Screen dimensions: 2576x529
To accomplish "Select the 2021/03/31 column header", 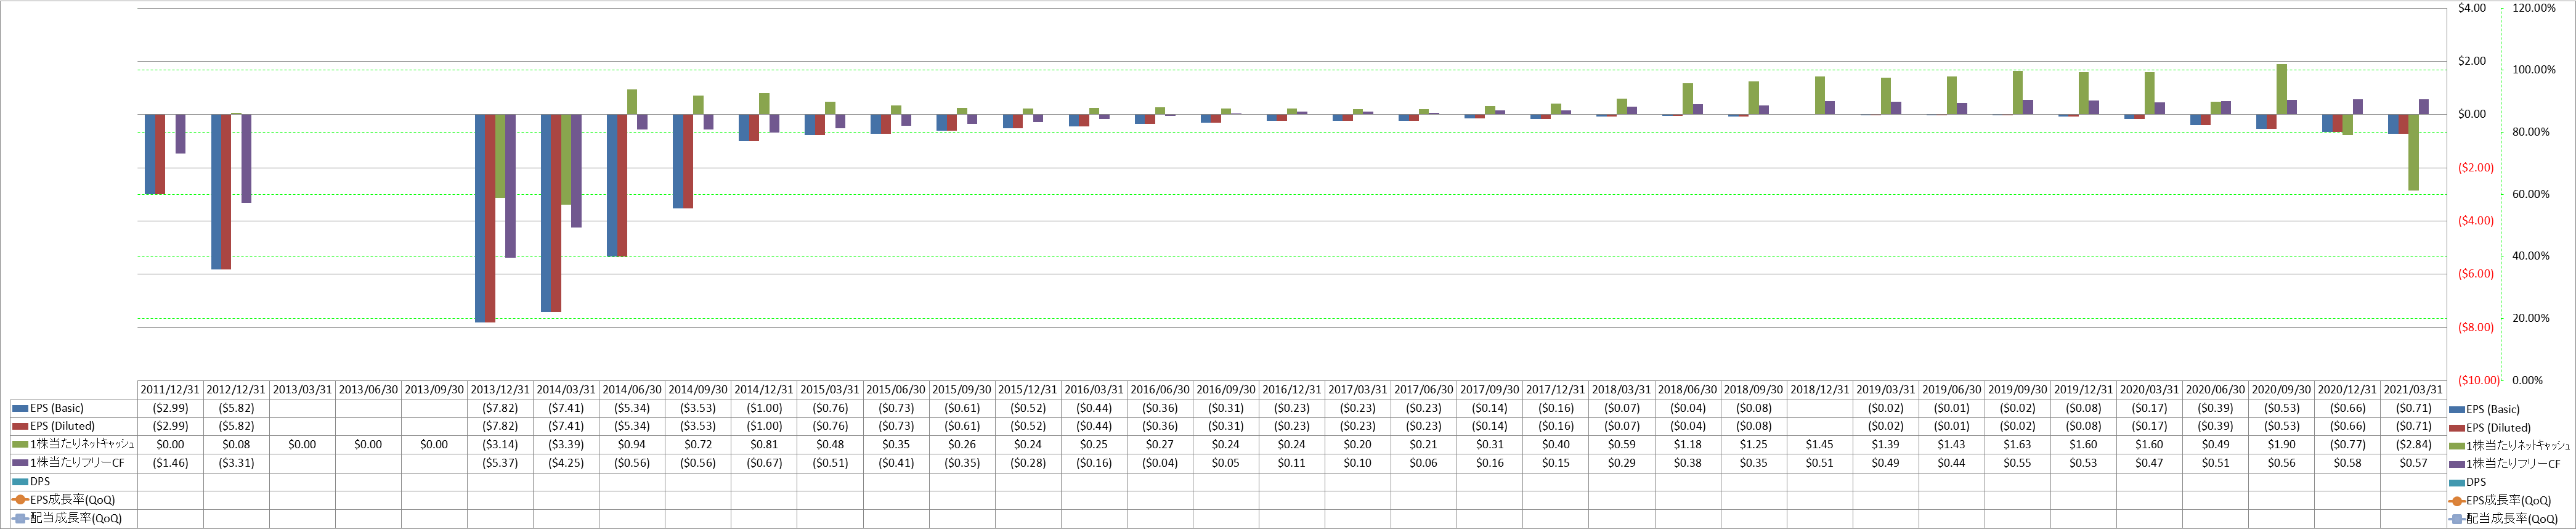I will pyautogui.click(x=2414, y=389).
